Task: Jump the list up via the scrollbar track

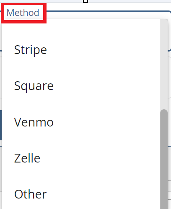Action: [x=164, y=64]
